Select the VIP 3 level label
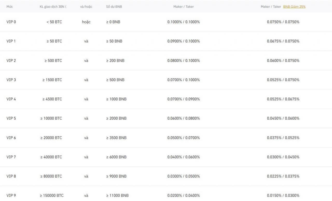 11,80
